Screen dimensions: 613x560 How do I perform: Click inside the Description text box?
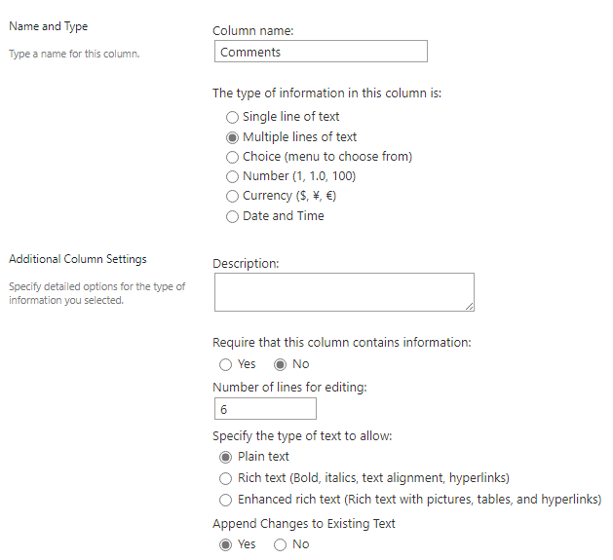pyautogui.click(x=343, y=291)
